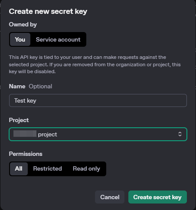Viewport: 196px width, 210px height.
Task: Click the Name field label
Action: pyautogui.click(x=17, y=86)
